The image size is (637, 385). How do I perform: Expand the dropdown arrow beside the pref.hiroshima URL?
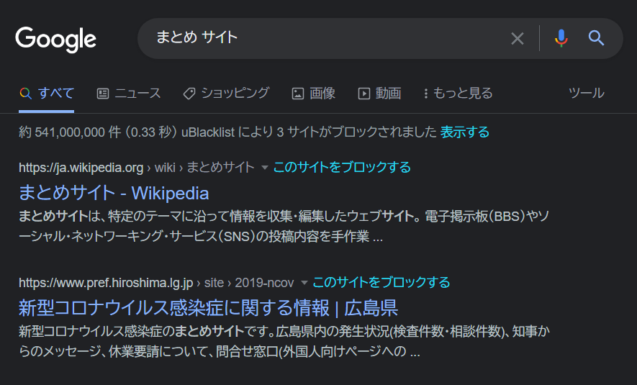click(304, 283)
